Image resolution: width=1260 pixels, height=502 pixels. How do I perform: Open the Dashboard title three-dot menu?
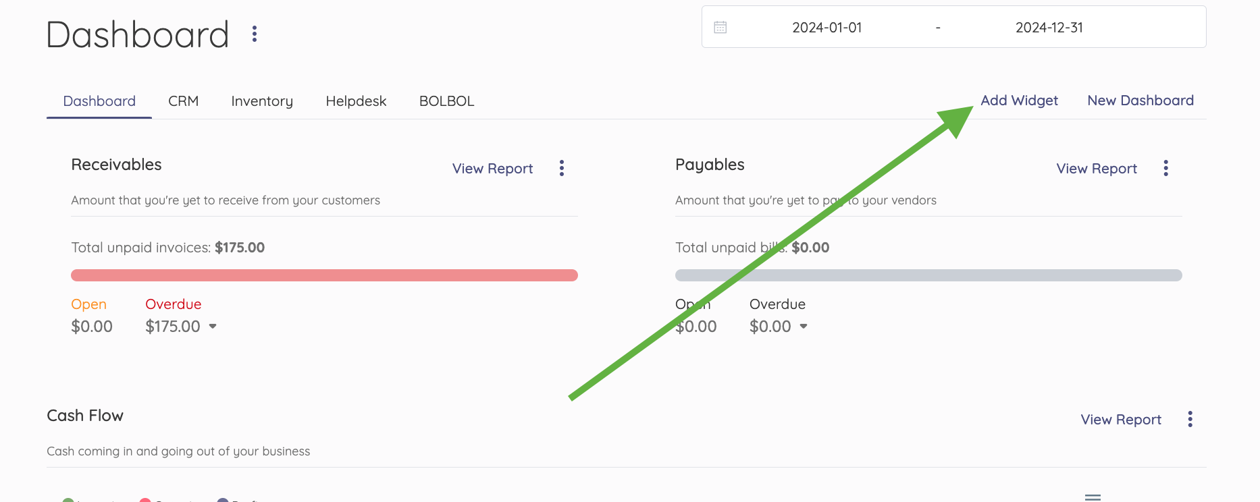255,34
